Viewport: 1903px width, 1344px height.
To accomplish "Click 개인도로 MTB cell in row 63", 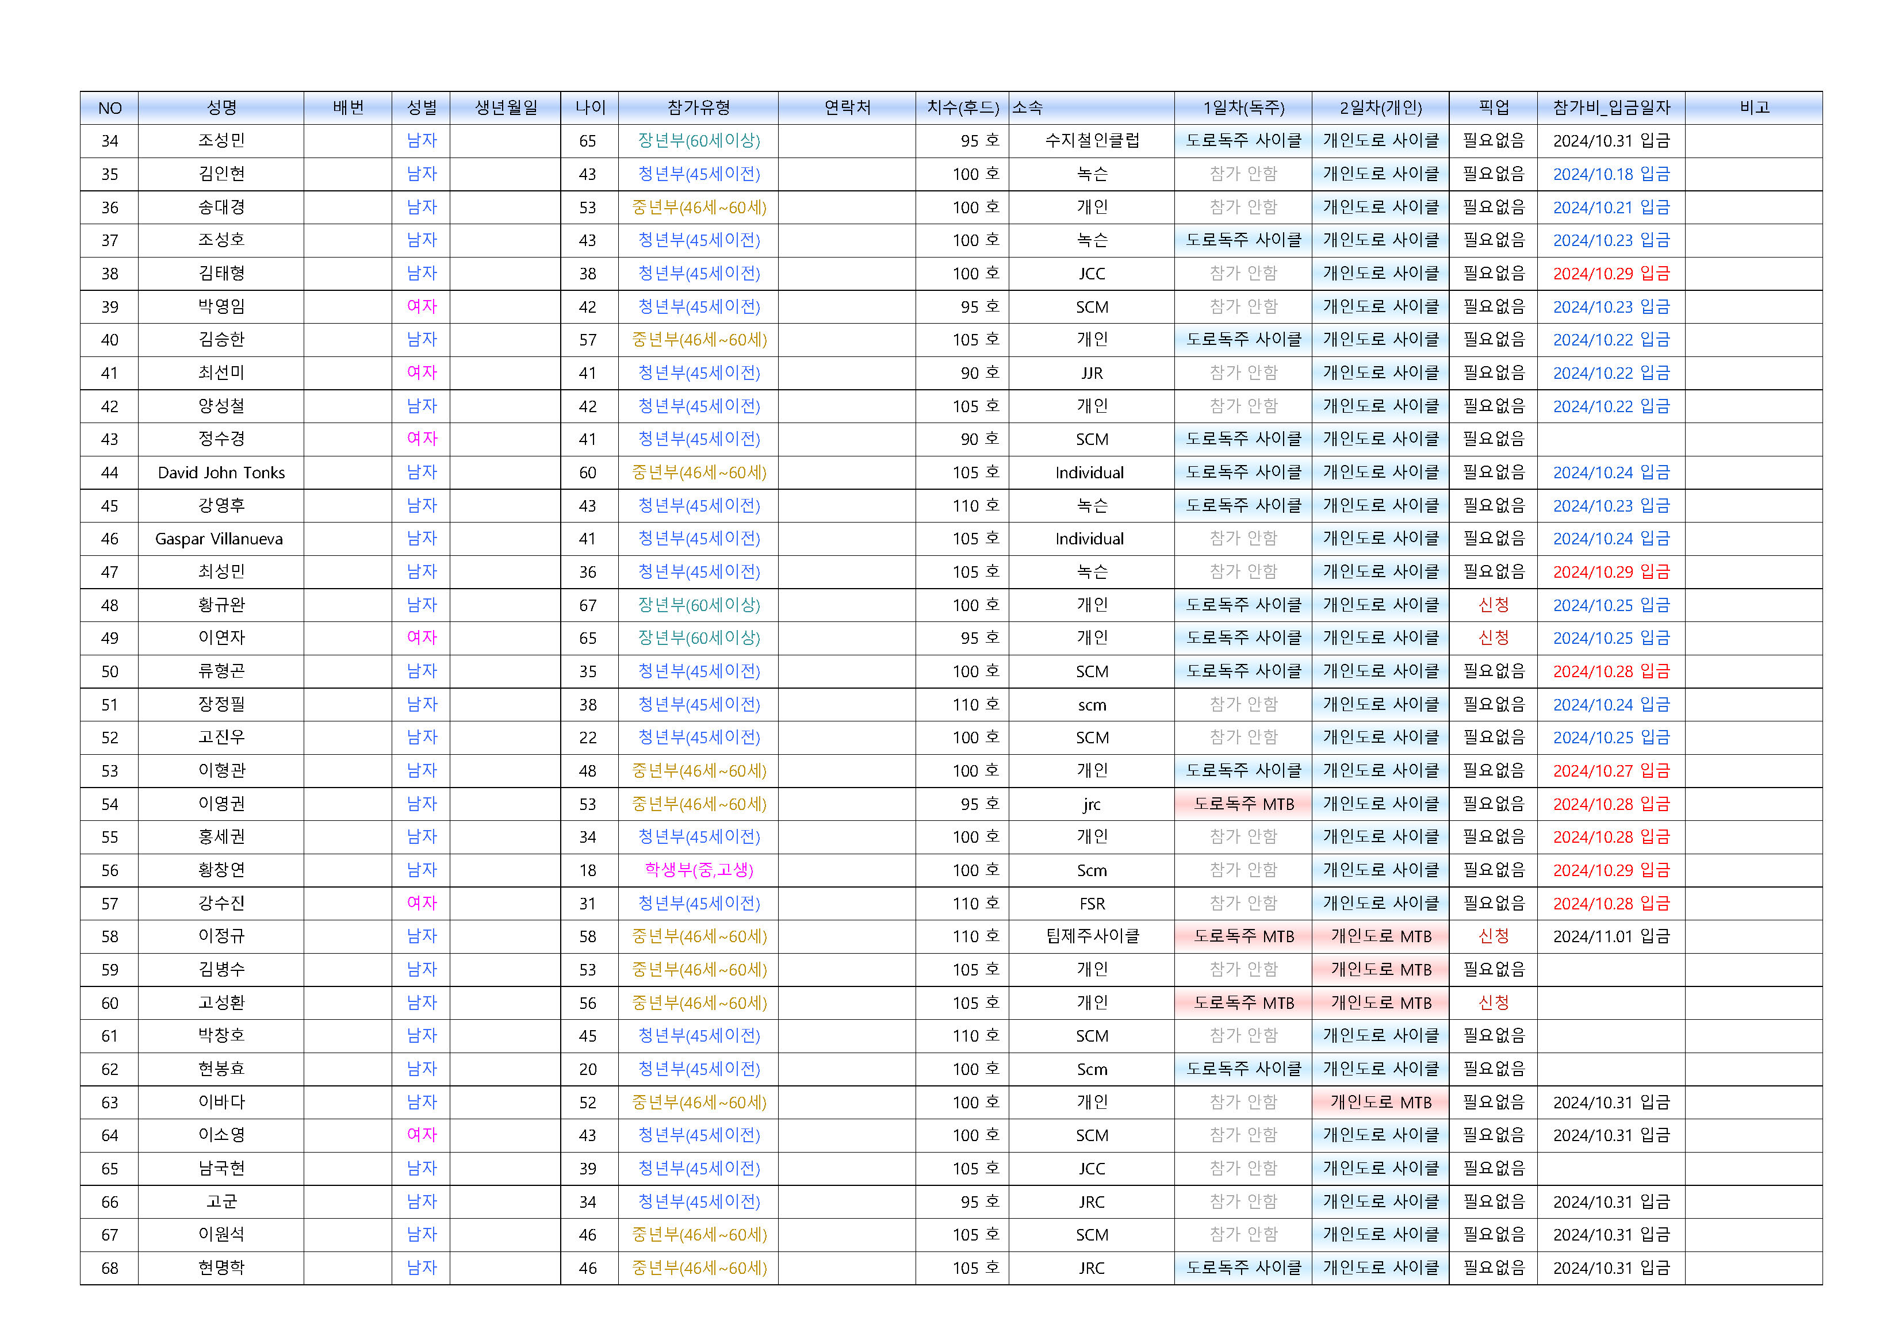I will (1381, 1102).
